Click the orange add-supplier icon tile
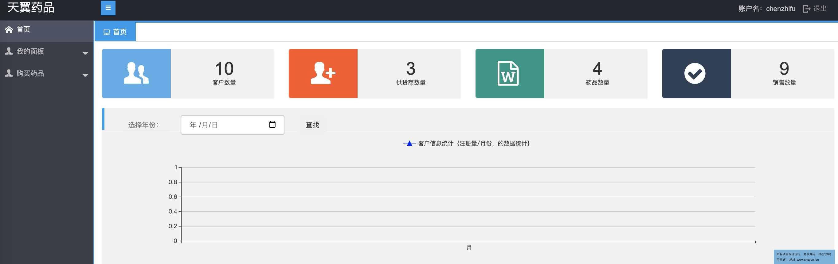Image resolution: width=838 pixels, height=264 pixels. [323, 73]
